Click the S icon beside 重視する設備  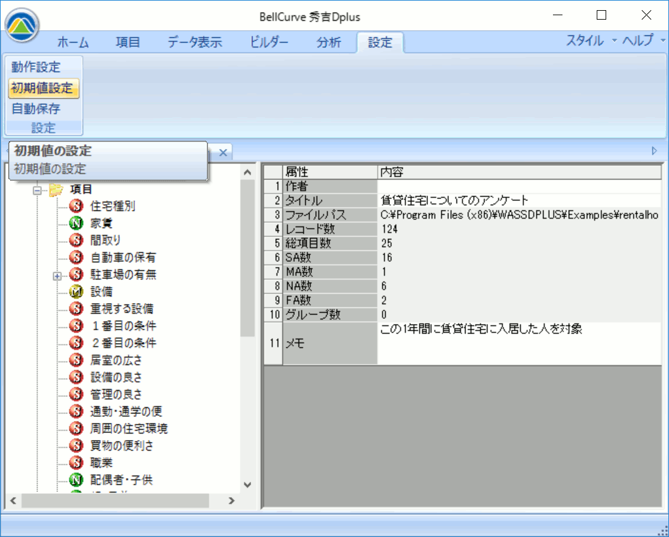click(76, 308)
